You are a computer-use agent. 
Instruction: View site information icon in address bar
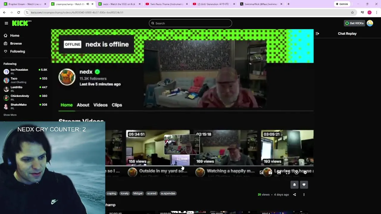(x=27, y=12)
